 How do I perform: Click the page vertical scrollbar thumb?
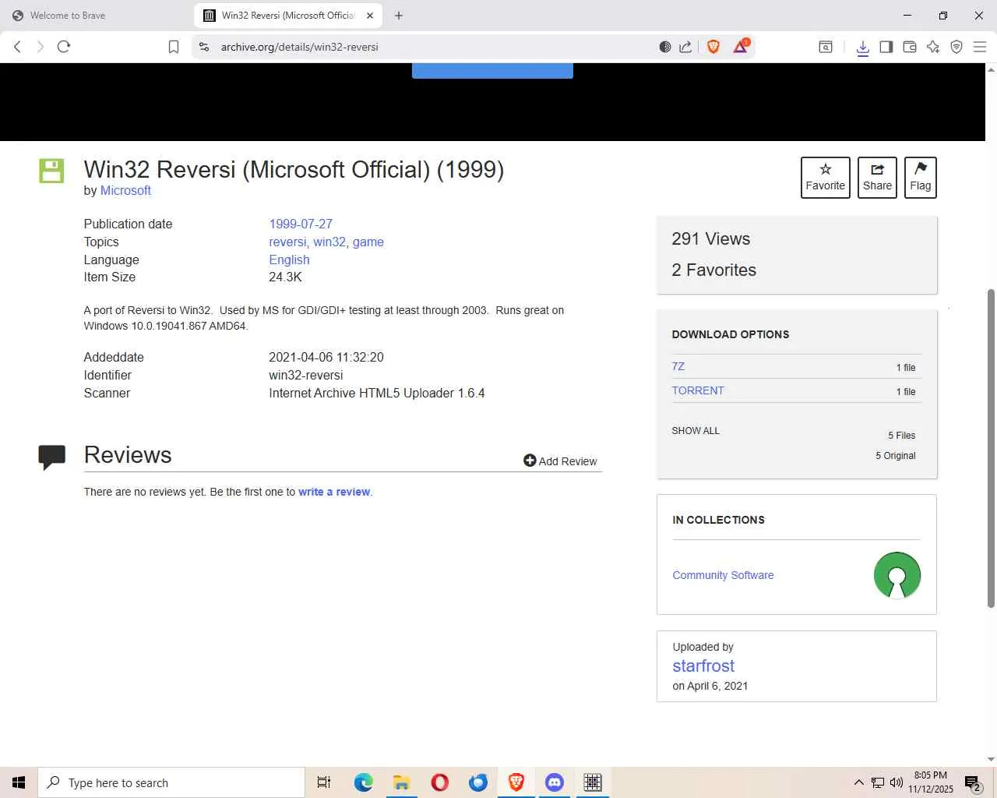pos(991,448)
